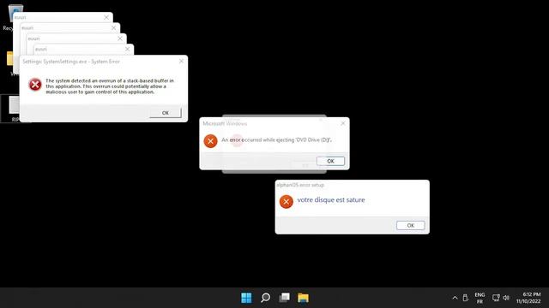Open the volume speaker tray icon
The height and width of the screenshot is (308, 549).
click(x=506, y=298)
